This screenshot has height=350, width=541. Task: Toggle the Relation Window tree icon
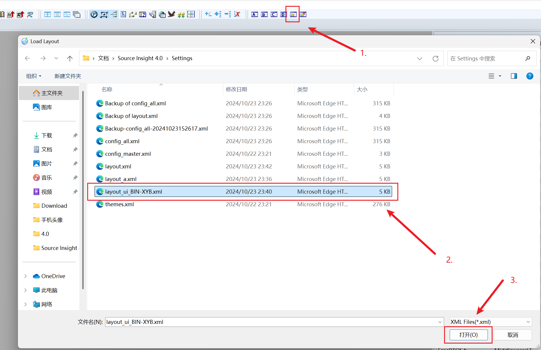click(x=114, y=14)
